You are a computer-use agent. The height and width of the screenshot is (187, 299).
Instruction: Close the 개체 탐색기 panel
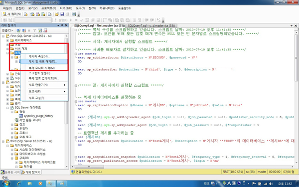[66, 25]
